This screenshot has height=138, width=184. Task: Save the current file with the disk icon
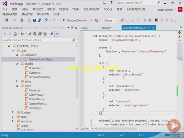[x=34, y=20]
